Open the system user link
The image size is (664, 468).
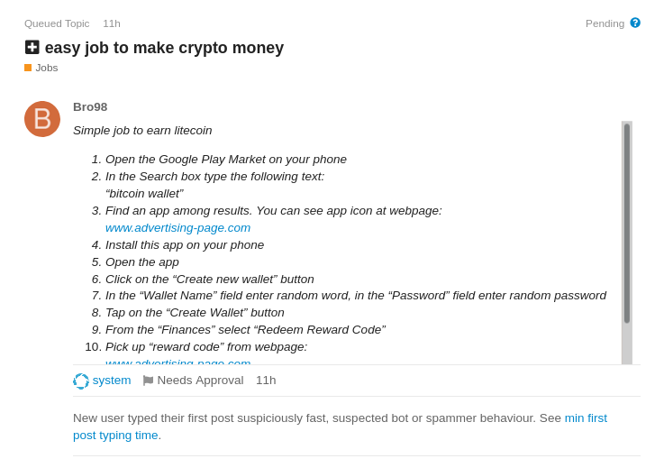pyautogui.click(x=112, y=380)
